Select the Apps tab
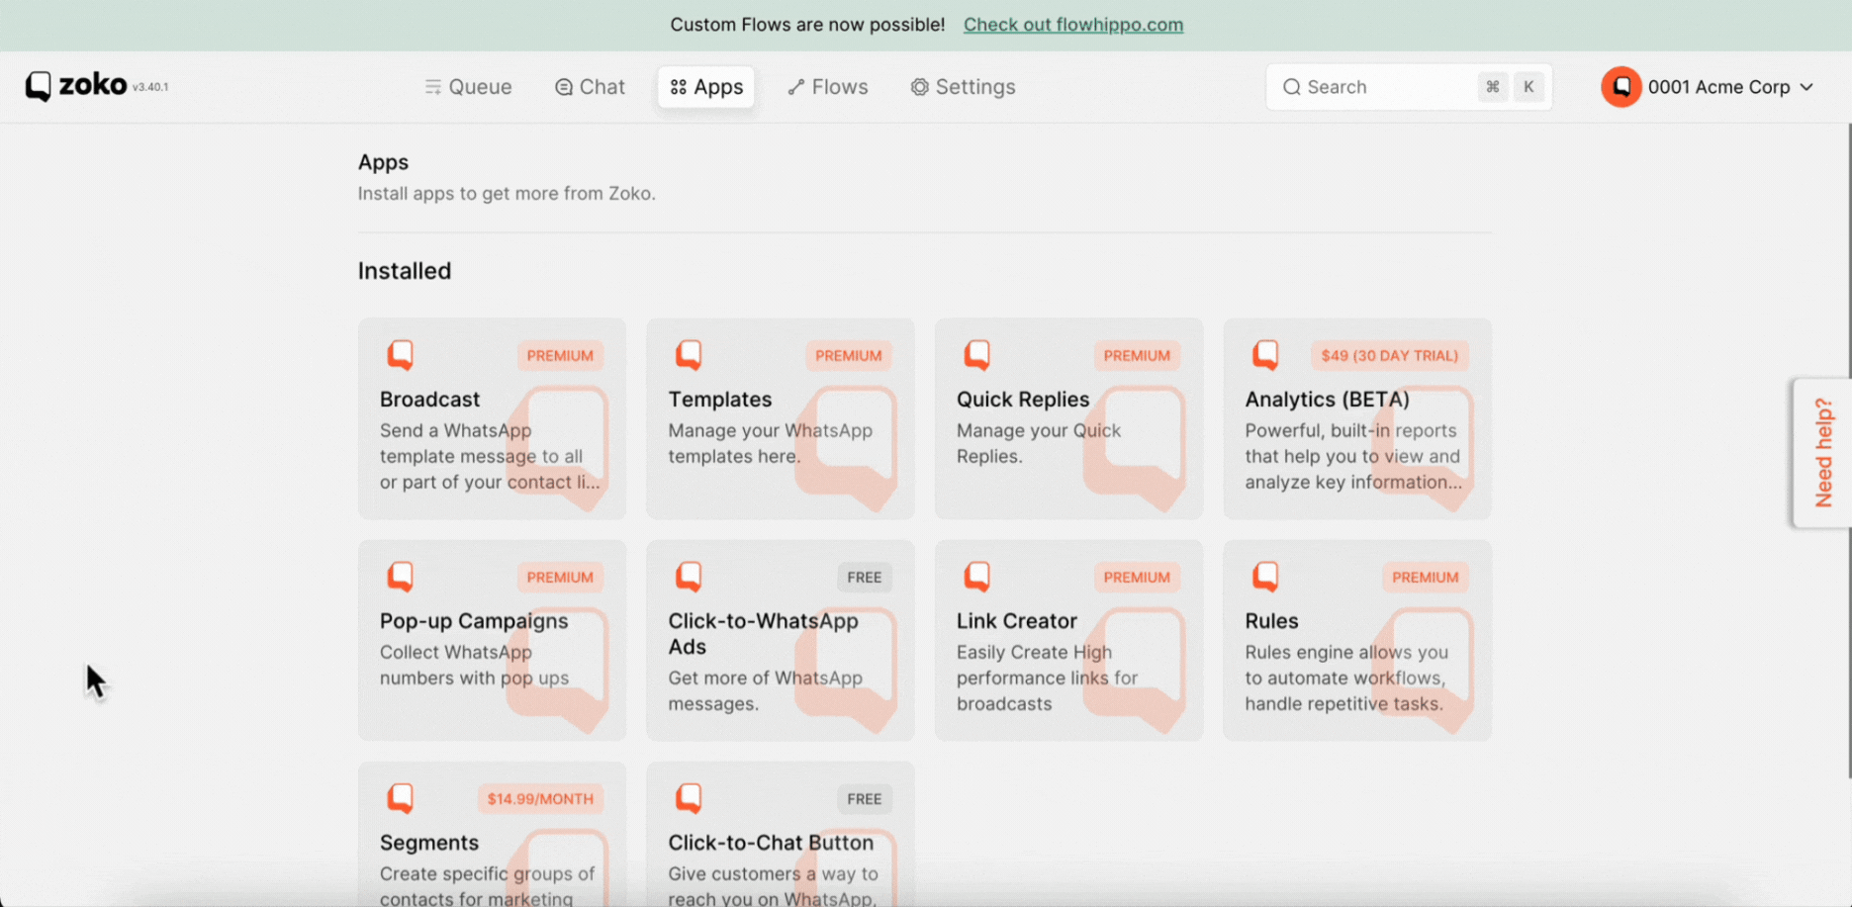The image size is (1852, 907). (x=706, y=87)
